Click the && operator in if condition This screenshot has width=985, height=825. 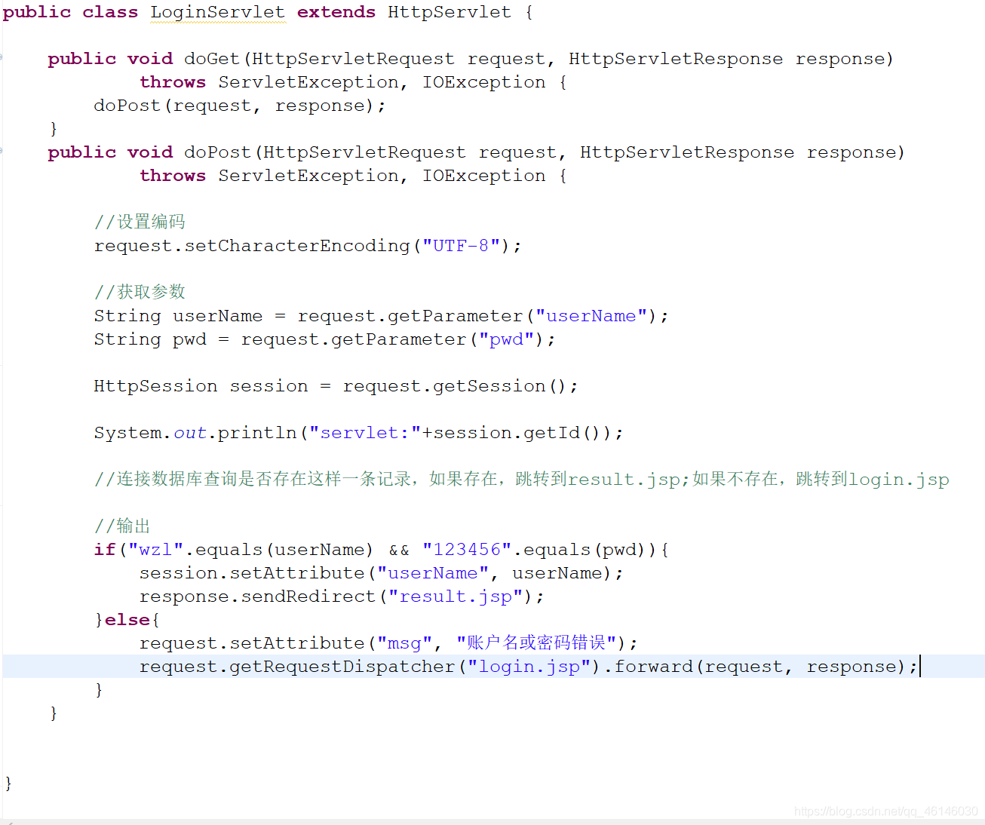pyautogui.click(x=399, y=551)
